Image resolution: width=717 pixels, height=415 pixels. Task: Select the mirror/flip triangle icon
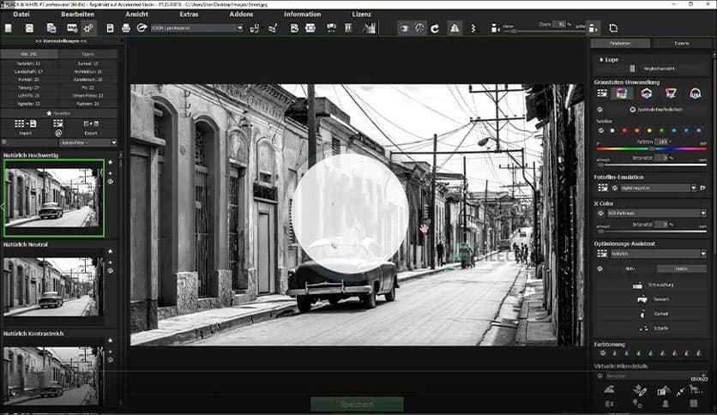coord(455,28)
